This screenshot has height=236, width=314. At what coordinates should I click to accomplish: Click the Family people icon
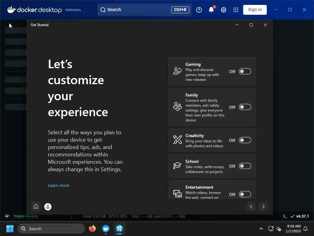177,107
